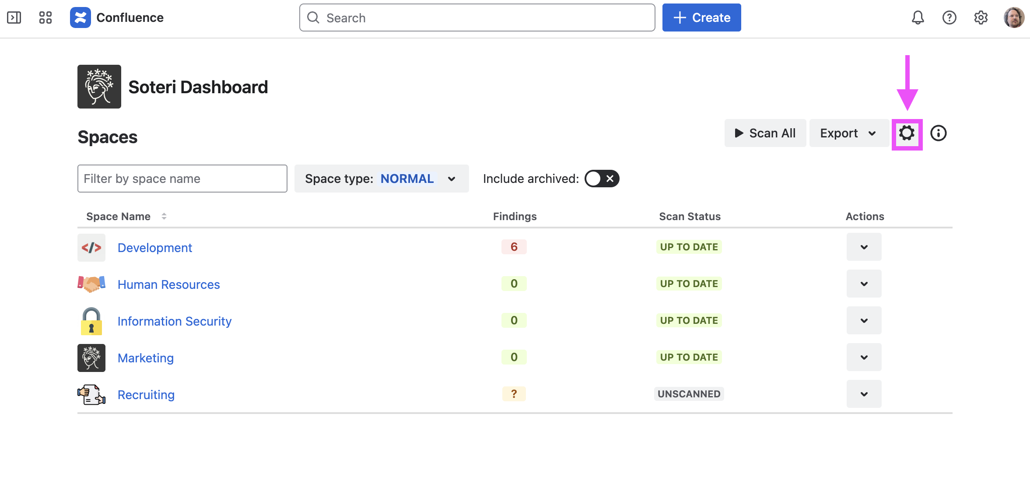Click the Scan All button

[x=765, y=133]
